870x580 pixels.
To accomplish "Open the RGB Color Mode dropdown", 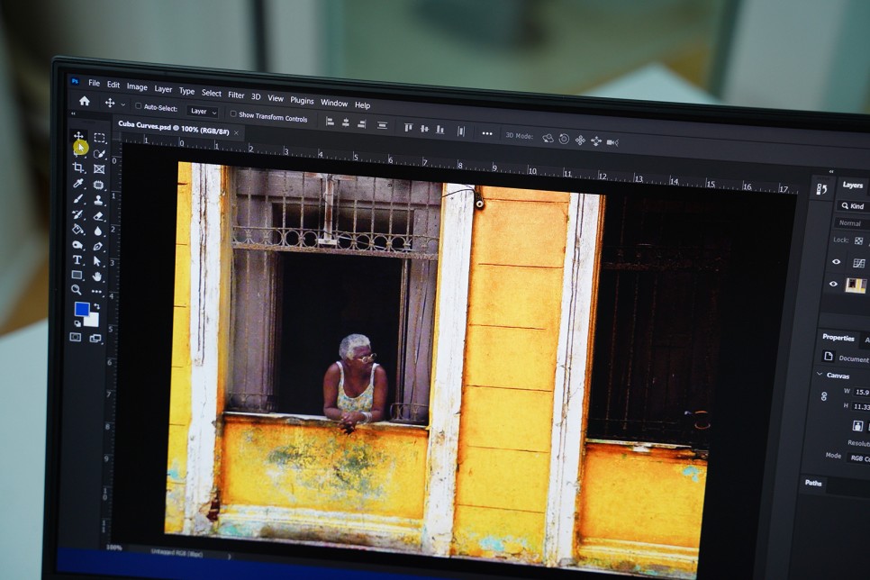I will tap(858, 458).
